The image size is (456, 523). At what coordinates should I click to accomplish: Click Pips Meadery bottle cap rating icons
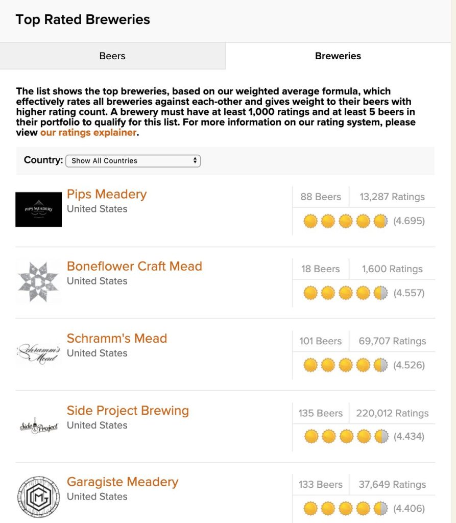tap(346, 221)
